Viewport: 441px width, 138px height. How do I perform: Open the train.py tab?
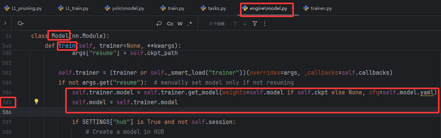172,8
